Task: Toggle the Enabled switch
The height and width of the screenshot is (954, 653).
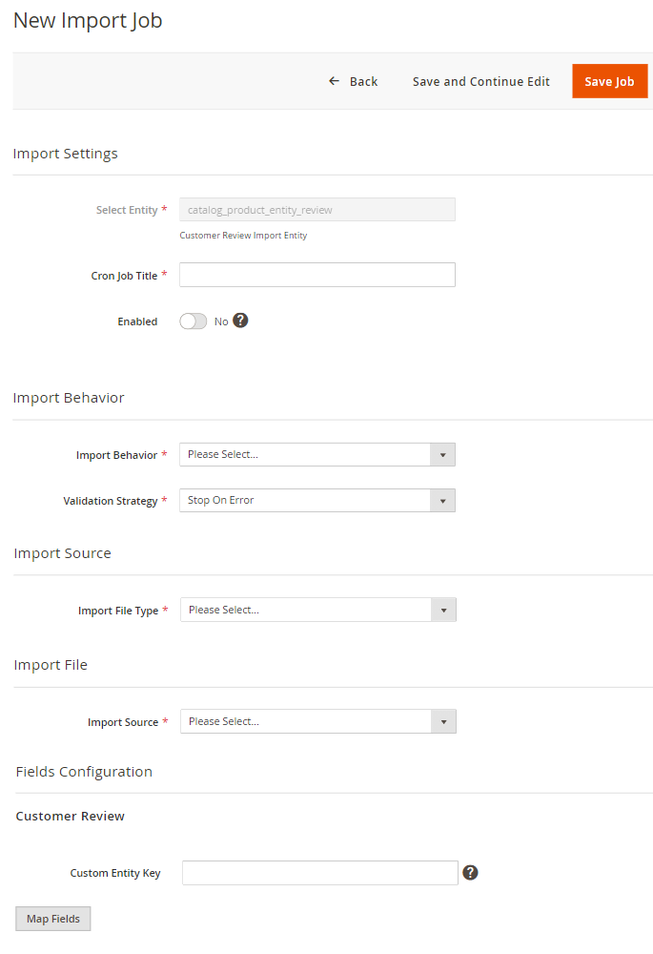Action: pos(194,321)
